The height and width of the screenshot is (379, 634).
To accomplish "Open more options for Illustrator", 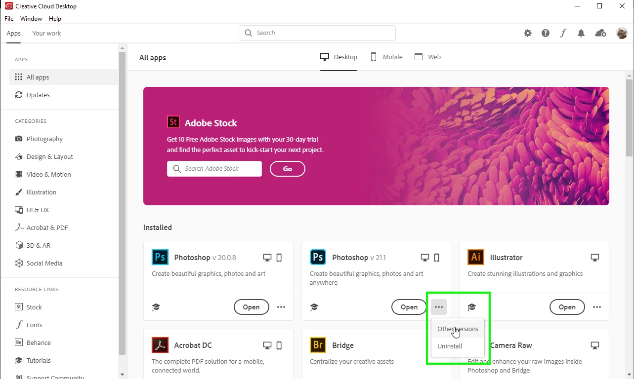I will tap(597, 307).
